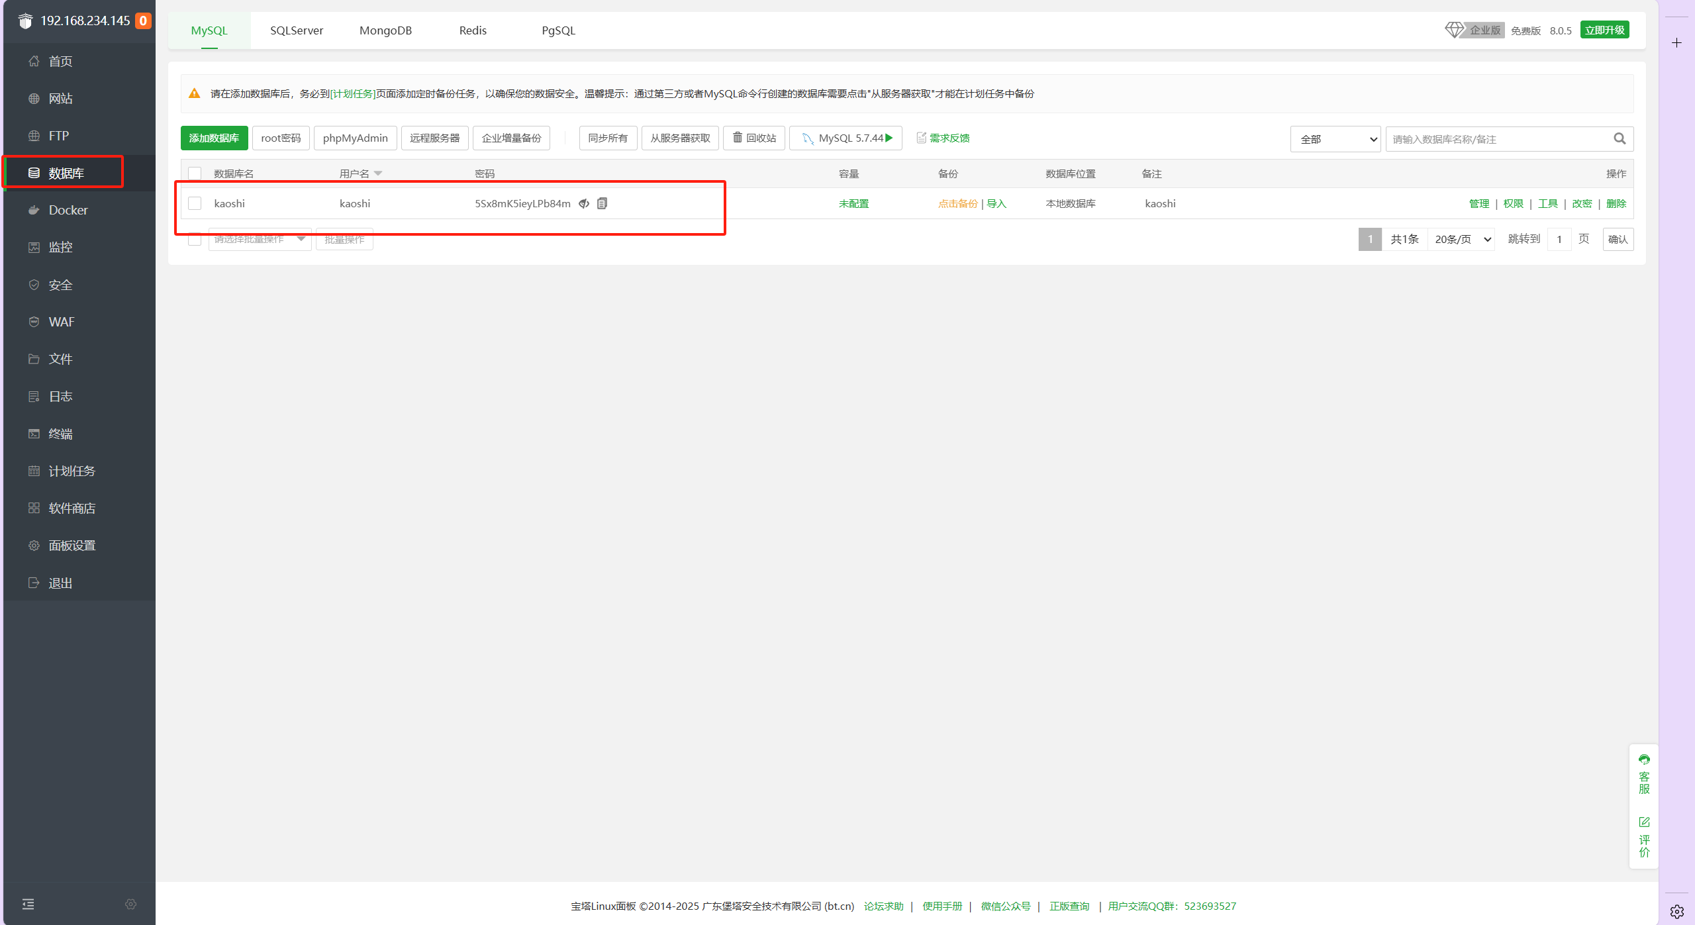Open the WAF sidebar item
This screenshot has height=925, width=1695.
pos(62,322)
